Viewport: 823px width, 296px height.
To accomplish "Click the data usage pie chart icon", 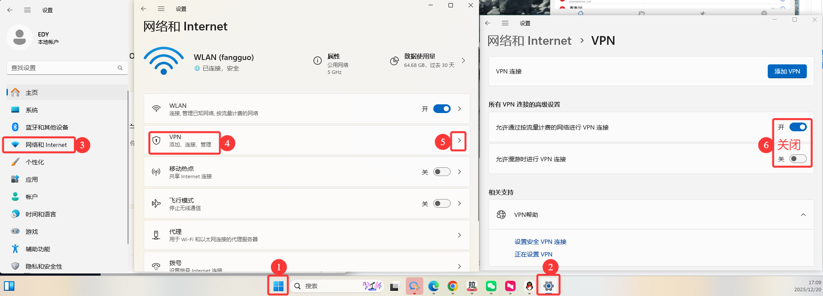I will [x=394, y=61].
